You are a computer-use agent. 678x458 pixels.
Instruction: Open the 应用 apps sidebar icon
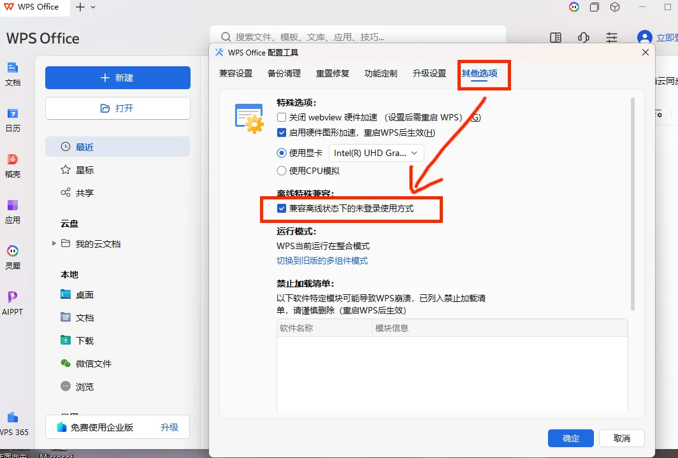tap(13, 211)
